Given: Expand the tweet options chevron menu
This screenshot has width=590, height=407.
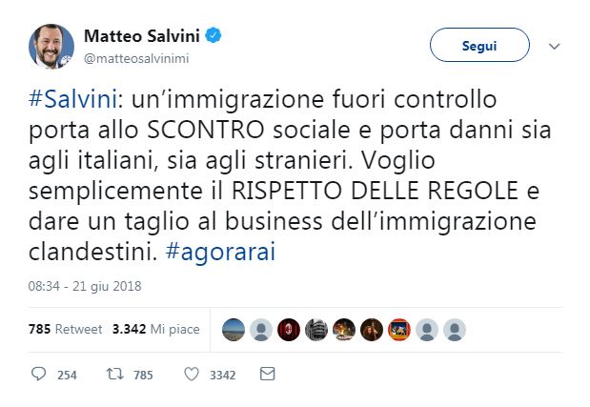Looking at the screenshot, I should [554, 45].
